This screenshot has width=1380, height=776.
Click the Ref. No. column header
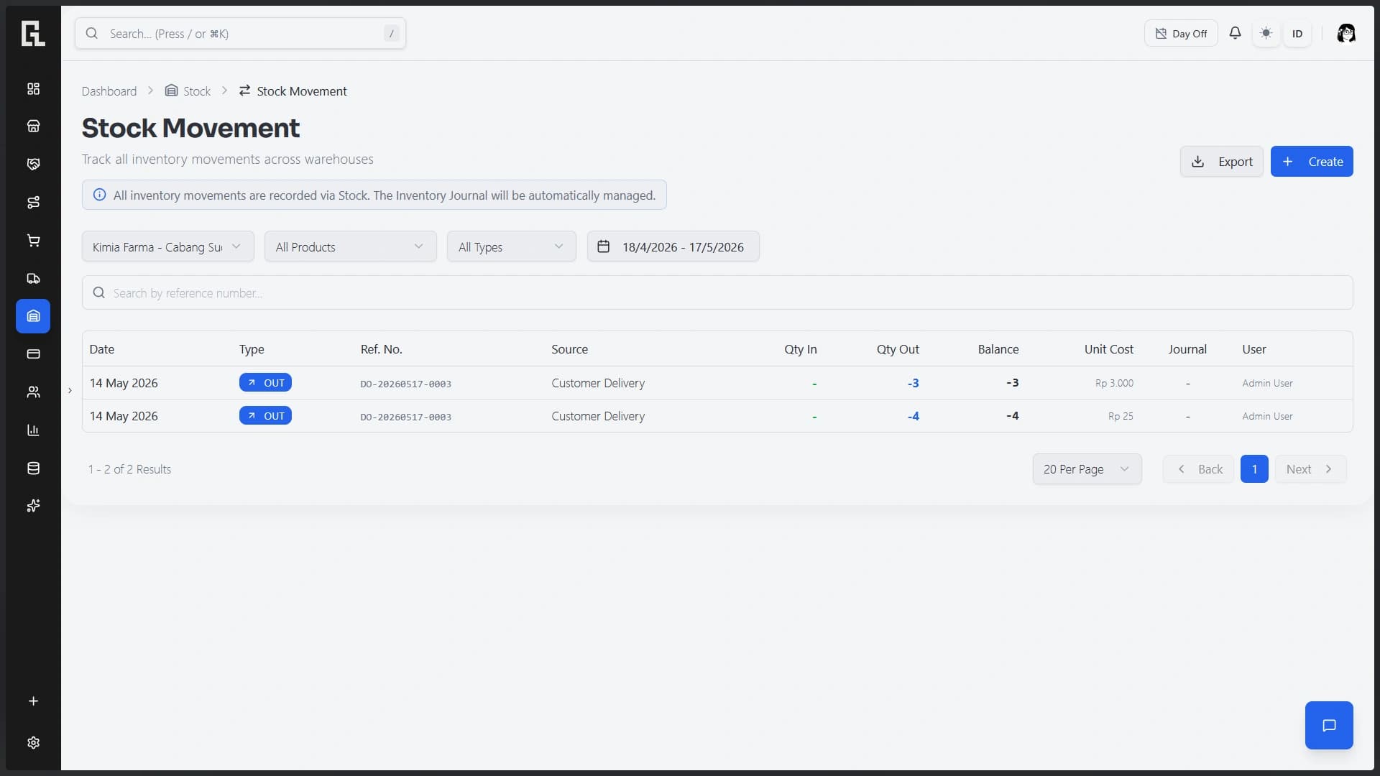pyautogui.click(x=381, y=349)
